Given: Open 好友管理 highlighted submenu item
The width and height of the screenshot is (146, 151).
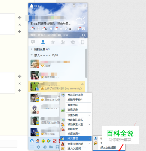Looking at the screenshot, I should (76, 139).
